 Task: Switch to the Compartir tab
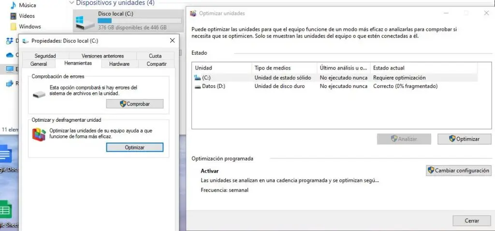tap(157, 64)
